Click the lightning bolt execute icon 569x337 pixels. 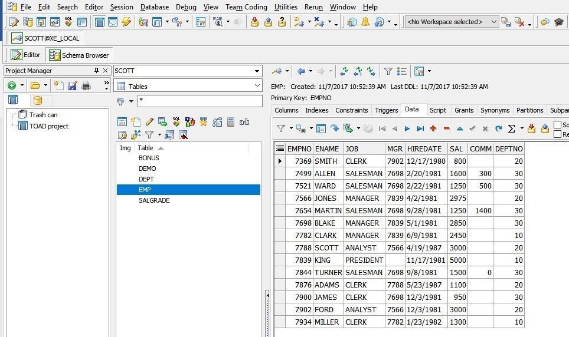tap(126, 22)
